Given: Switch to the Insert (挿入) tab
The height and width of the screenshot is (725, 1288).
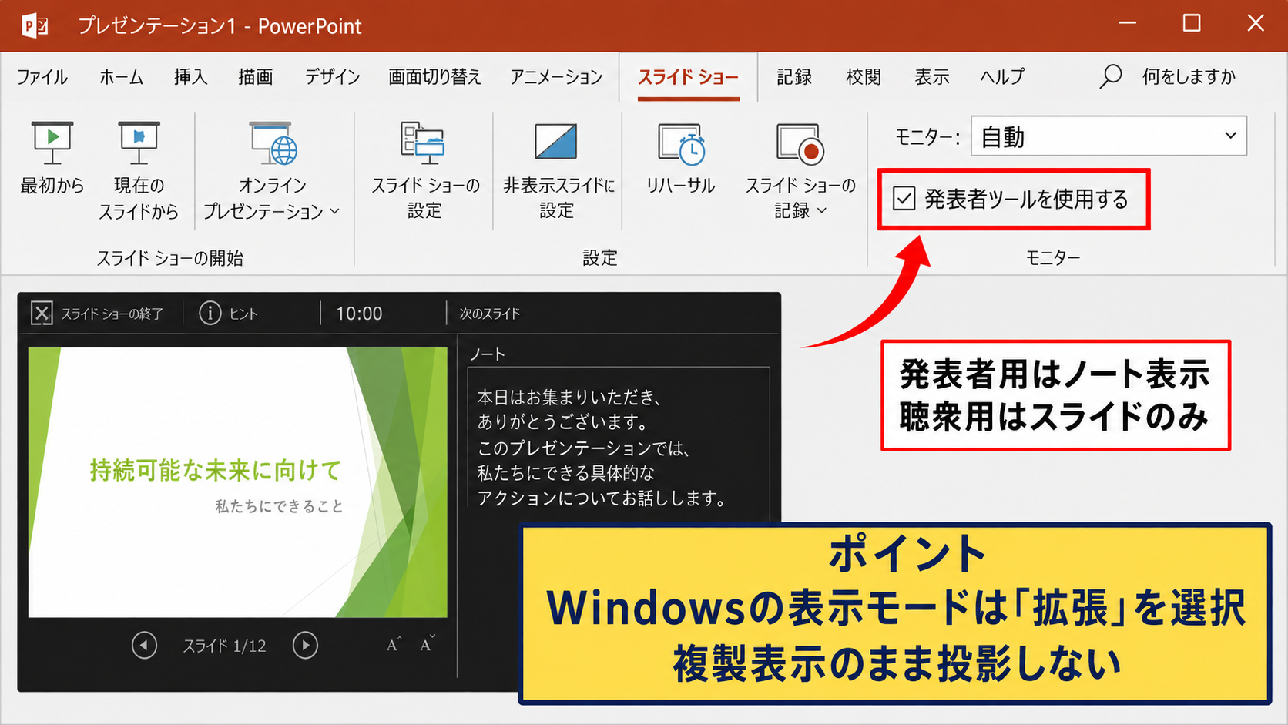Looking at the screenshot, I should pyautogui.click(x=190, y=77).
